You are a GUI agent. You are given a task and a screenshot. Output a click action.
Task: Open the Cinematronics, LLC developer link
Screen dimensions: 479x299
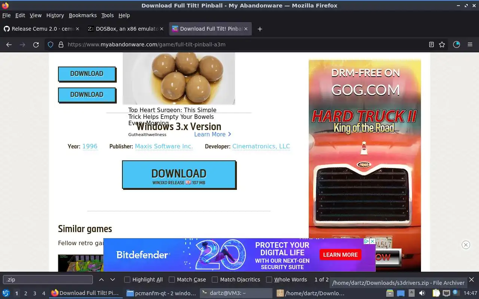[x=261, y=146]
